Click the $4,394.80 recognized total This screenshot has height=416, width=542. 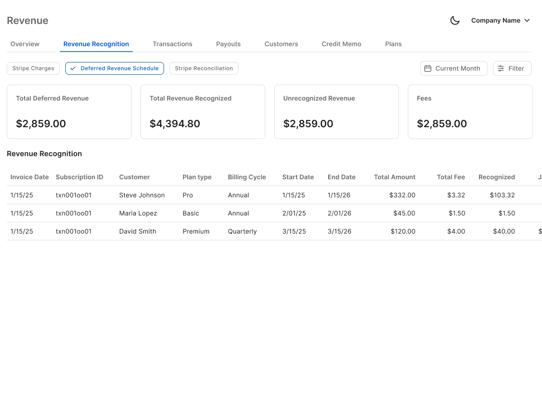point(175,124)
